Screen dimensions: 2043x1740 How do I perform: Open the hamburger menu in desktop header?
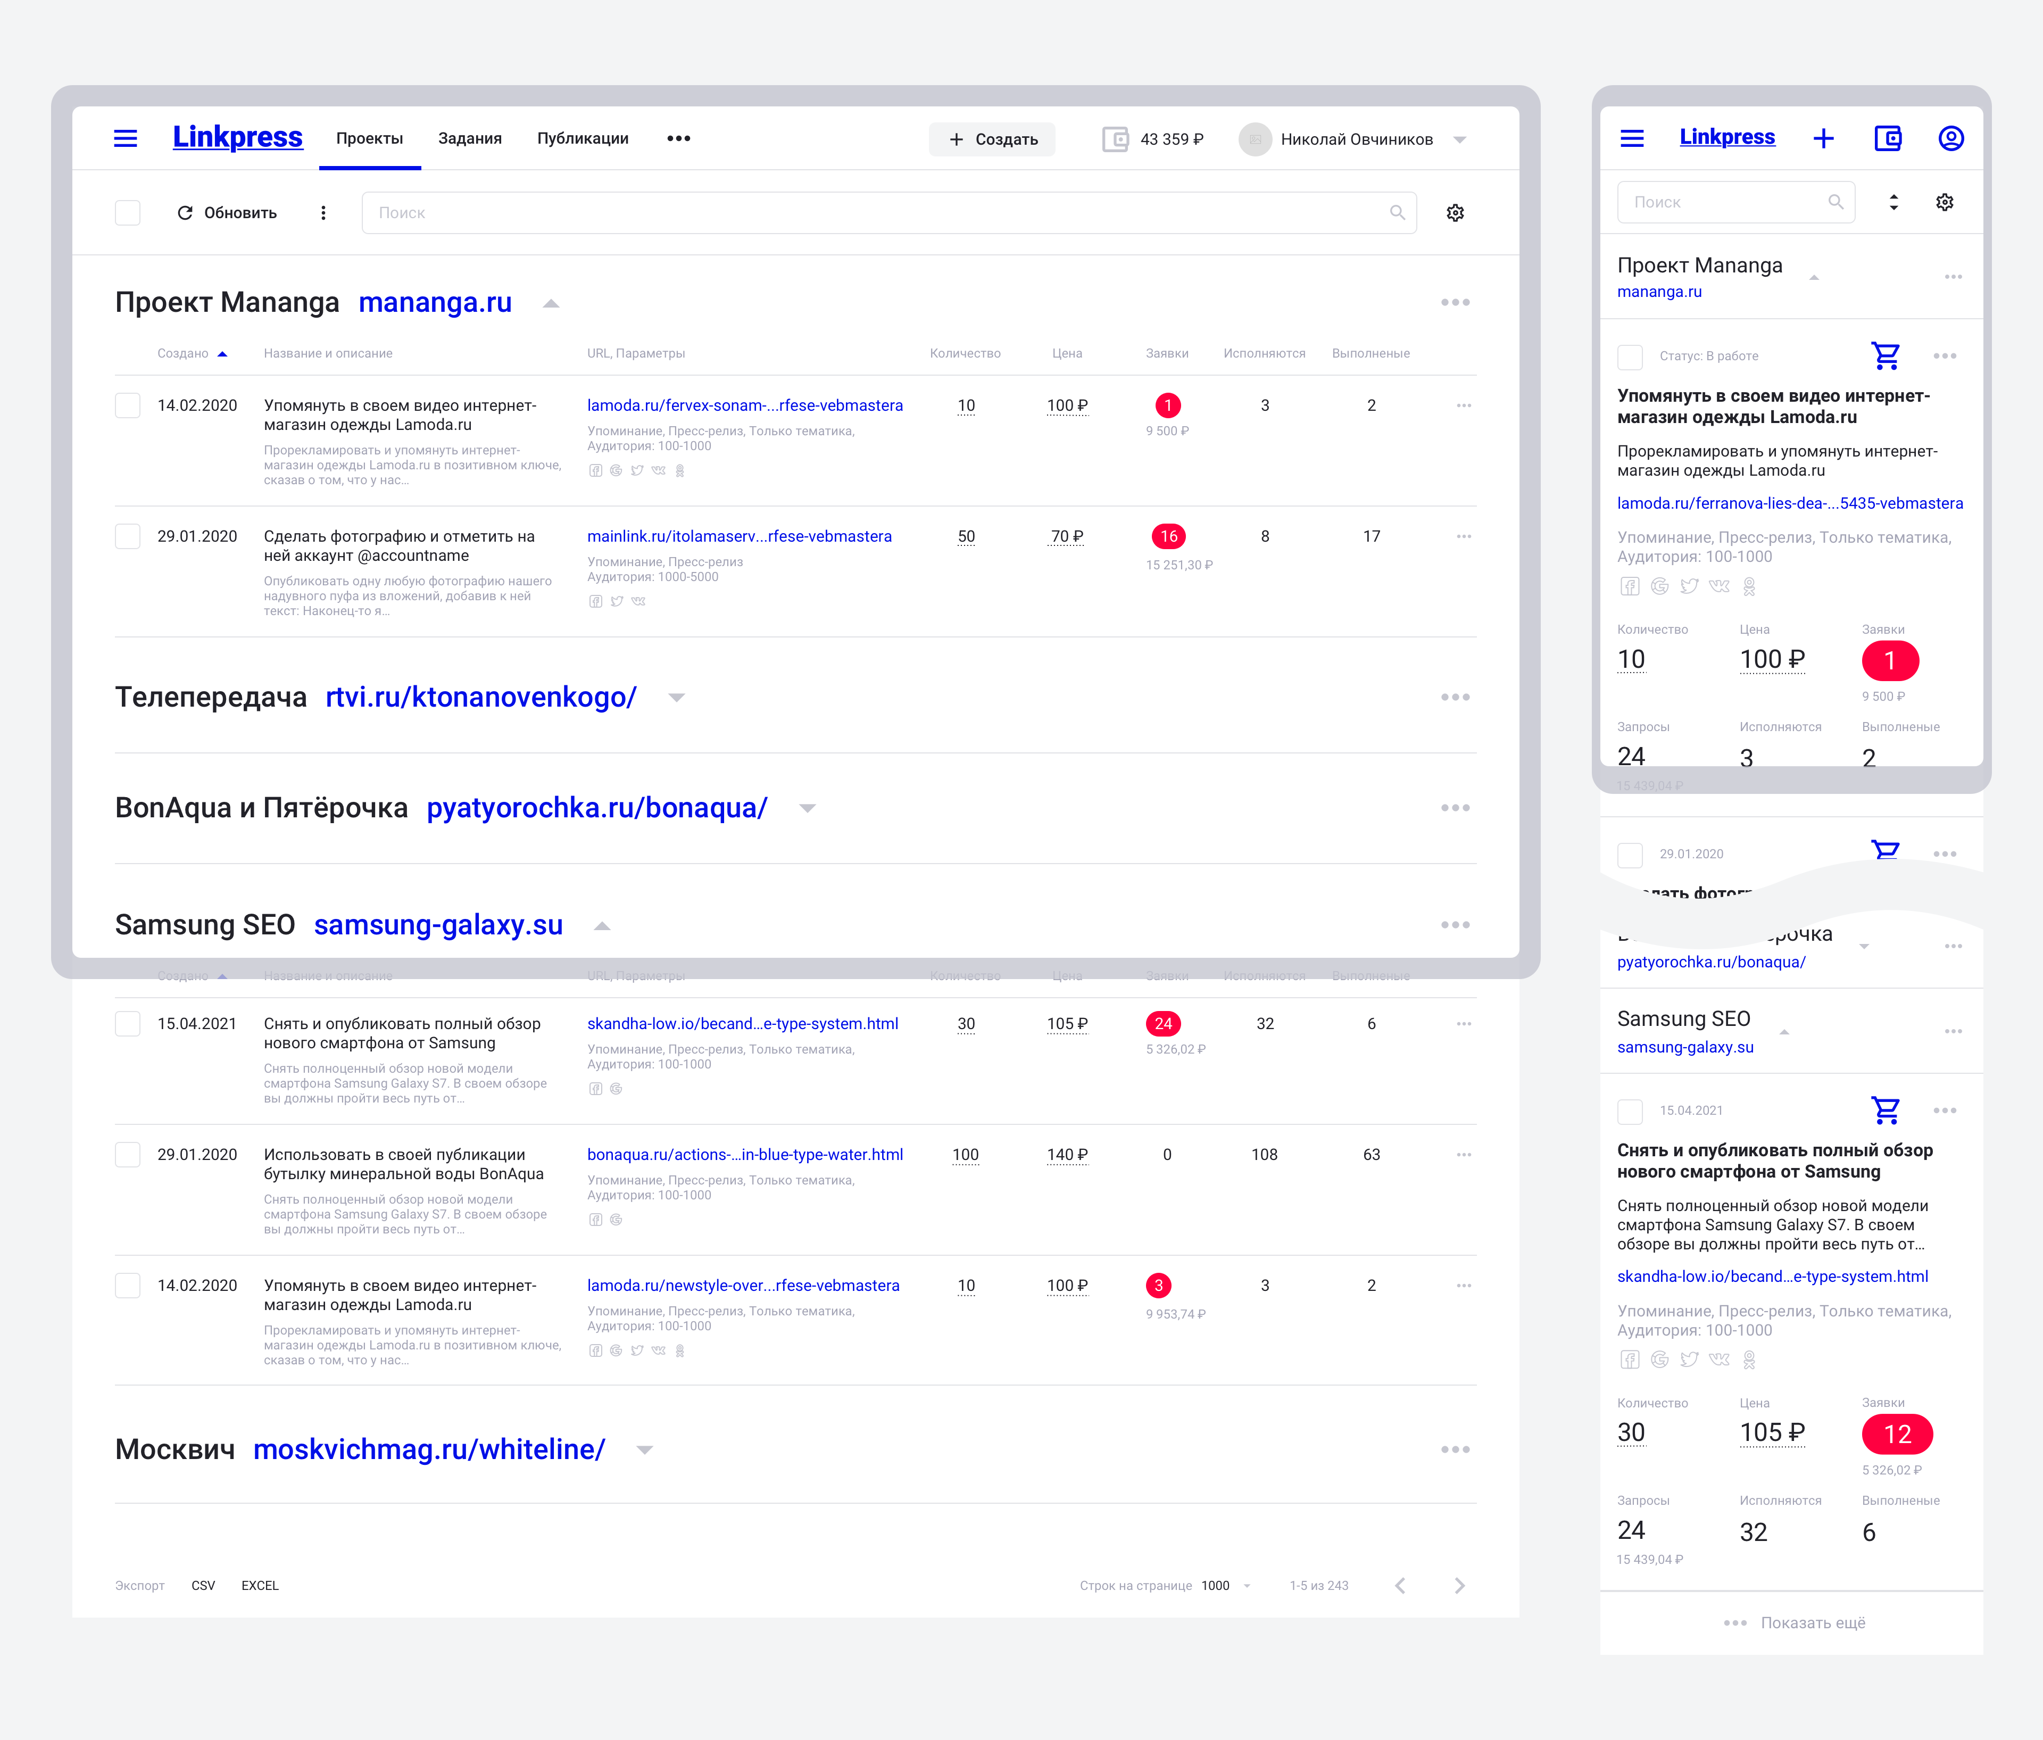tap(125, 138)
